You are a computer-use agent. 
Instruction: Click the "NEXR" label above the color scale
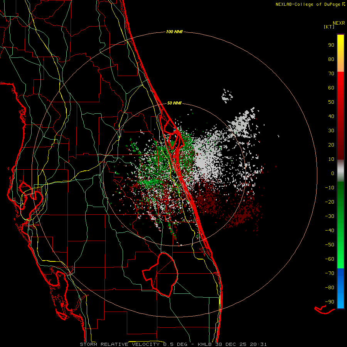[339, 23]
